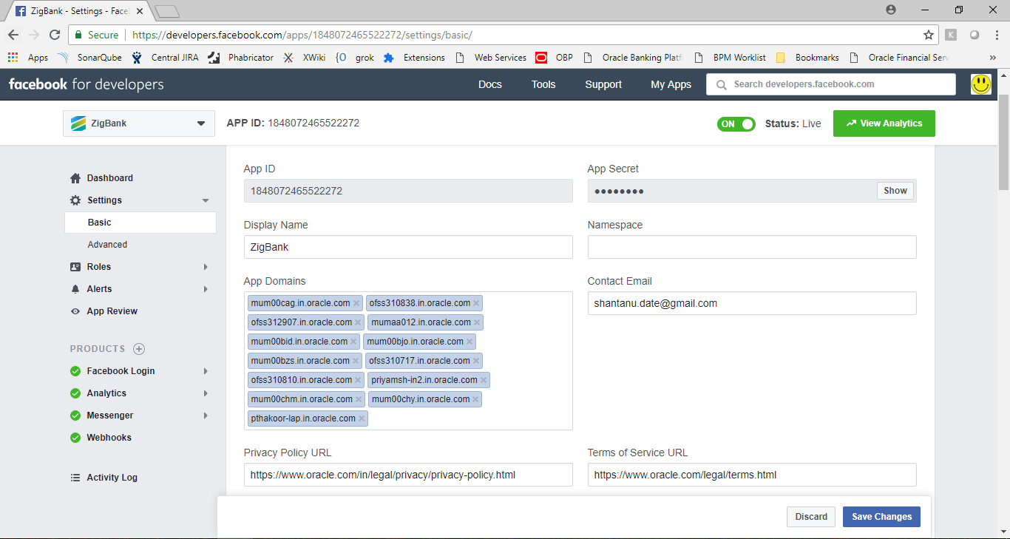Screen dimensions: 1010x539
Task: Remove the ofss310838.in.oracle.com domain tag
Action: point(477,303)
